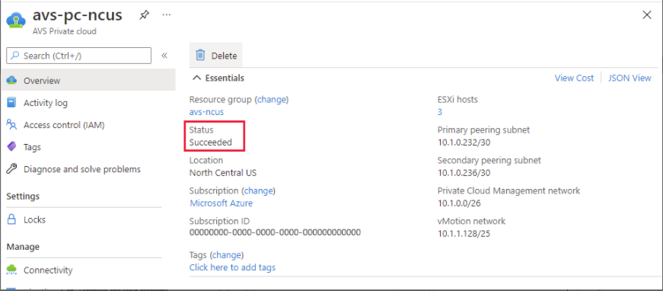Open View Cost link
Image resolution: width=663 pixels, height=291 pixels.
574,78
